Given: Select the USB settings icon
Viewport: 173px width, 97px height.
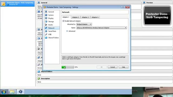Looking at the screenshot, I should (x=46, y=34).
